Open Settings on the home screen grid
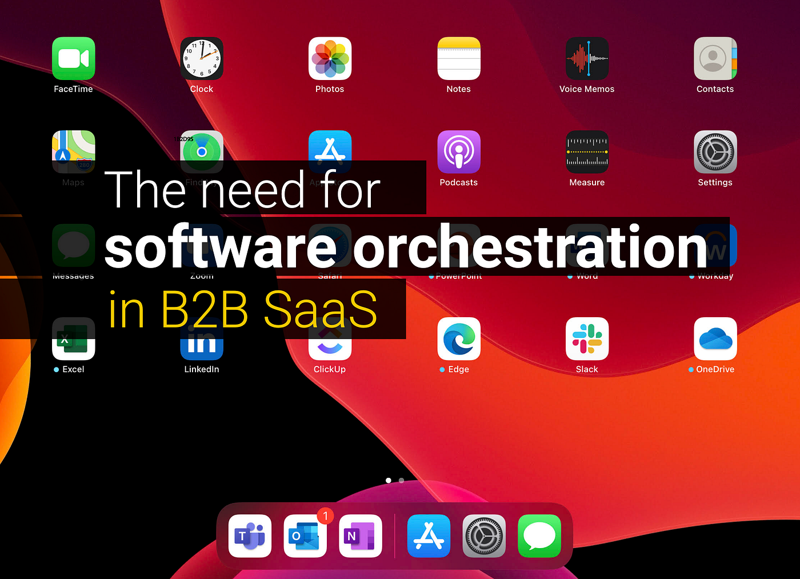This screenshot has width=800, height=579. click(x=715, y=151)
